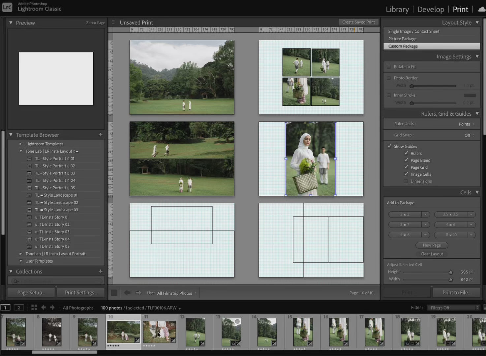Enable the Dimensions checkbox

[x=406, y=181]
